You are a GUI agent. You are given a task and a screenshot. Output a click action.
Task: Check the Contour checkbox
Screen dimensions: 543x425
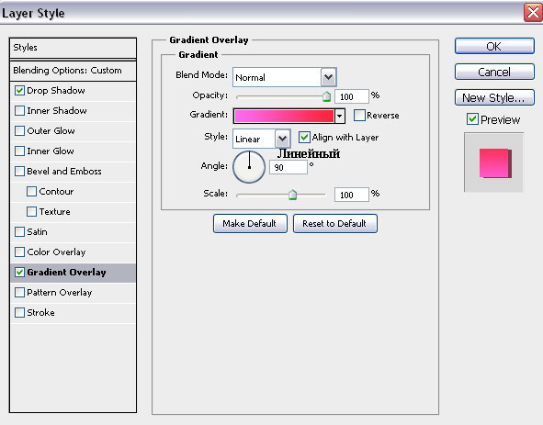point(31,192)
